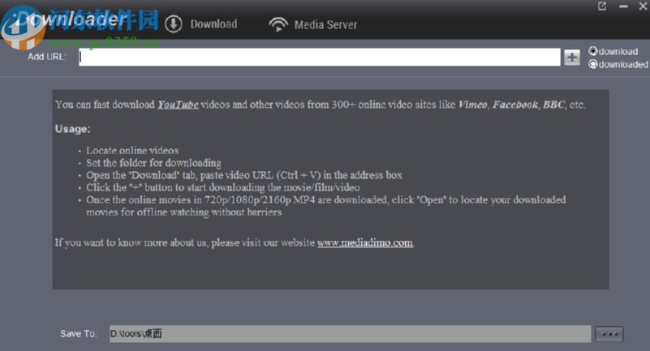Open the Media Server tab

[325, 24]
